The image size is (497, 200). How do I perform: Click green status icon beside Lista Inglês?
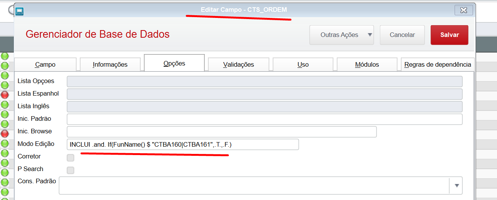pyautogui.click(x=5, y=104)
